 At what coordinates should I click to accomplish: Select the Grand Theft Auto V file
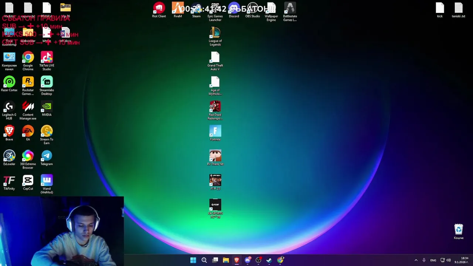[215, 61]
